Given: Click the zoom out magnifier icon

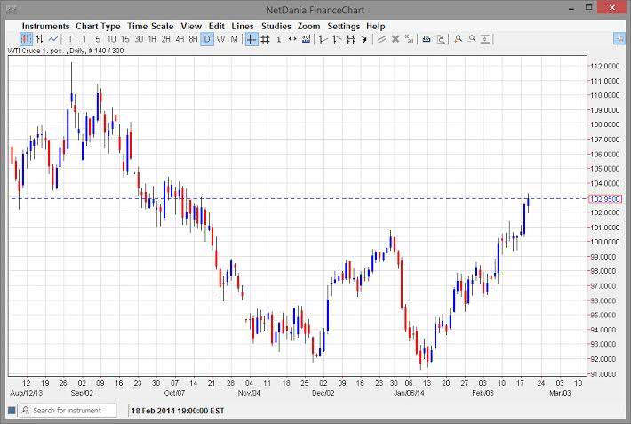Looking at the screenshot, I should [x=473, y=39].
